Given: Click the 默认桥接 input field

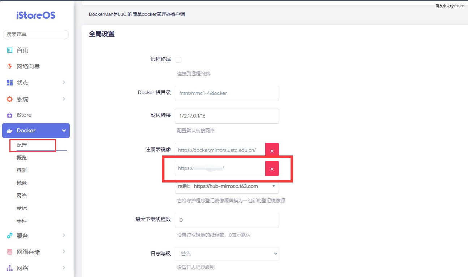Looking at the screenshot, I should coord(227,116).
